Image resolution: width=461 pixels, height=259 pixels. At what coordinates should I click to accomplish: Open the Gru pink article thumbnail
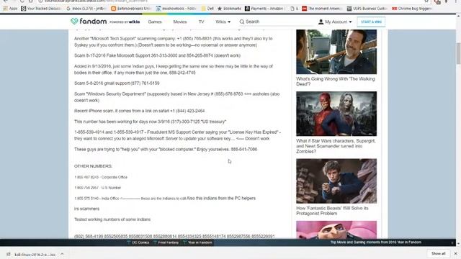click(x=336, y=230)
